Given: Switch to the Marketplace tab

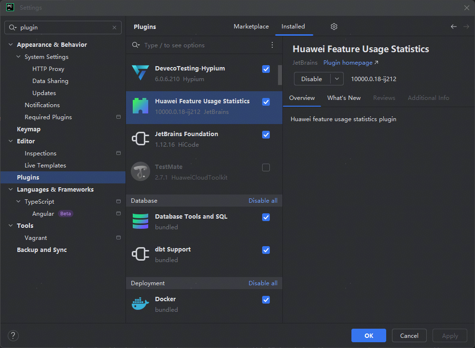Looking at the screenshot, I should [x=251, y=27].
